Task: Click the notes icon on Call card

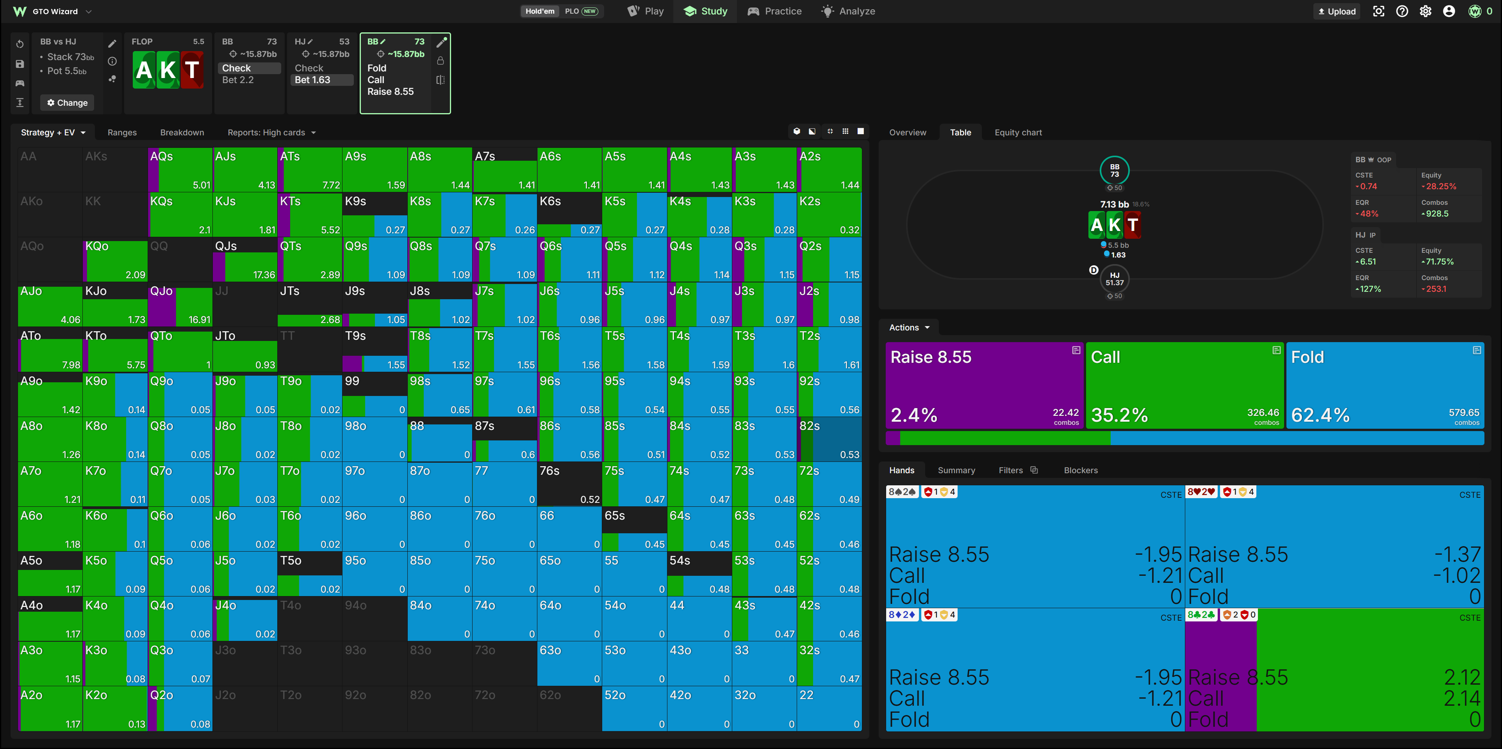Action: (x=1276, y=350)
